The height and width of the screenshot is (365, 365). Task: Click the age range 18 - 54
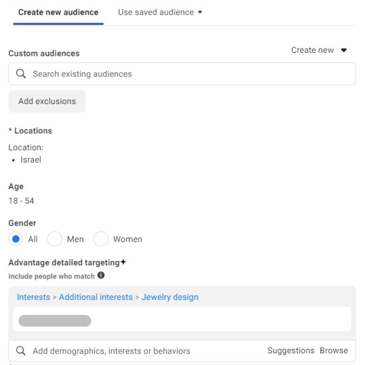pos(21,201)
